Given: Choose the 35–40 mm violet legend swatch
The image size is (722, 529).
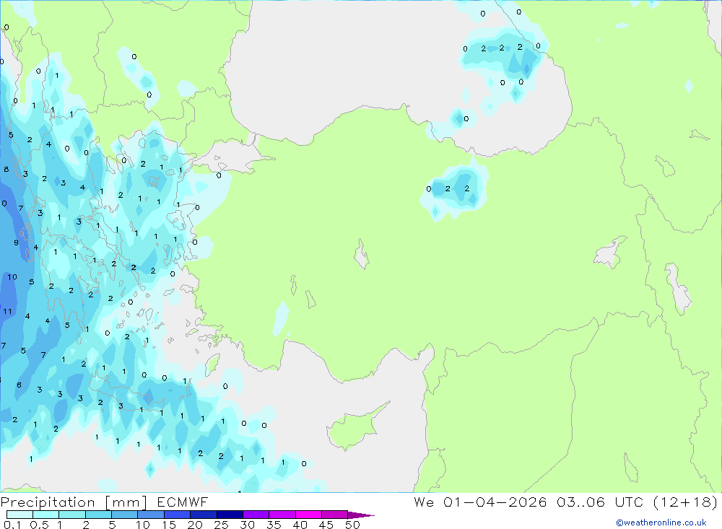Looking at the screenshot, I should pos(282,515).
